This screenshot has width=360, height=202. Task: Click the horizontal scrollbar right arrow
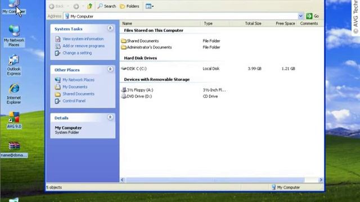point(321,180)
